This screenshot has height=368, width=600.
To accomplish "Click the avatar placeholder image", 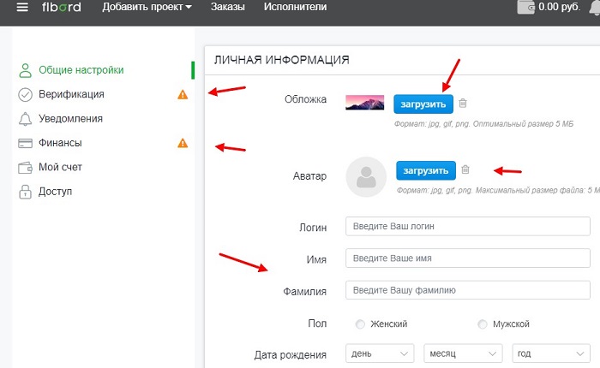I will coord(366,177).
